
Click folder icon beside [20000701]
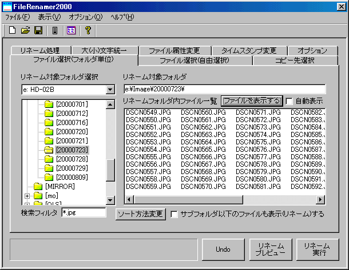point(49,104)
